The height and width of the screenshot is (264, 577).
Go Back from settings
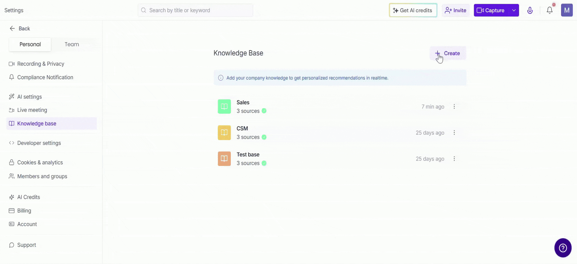point(20,28)
